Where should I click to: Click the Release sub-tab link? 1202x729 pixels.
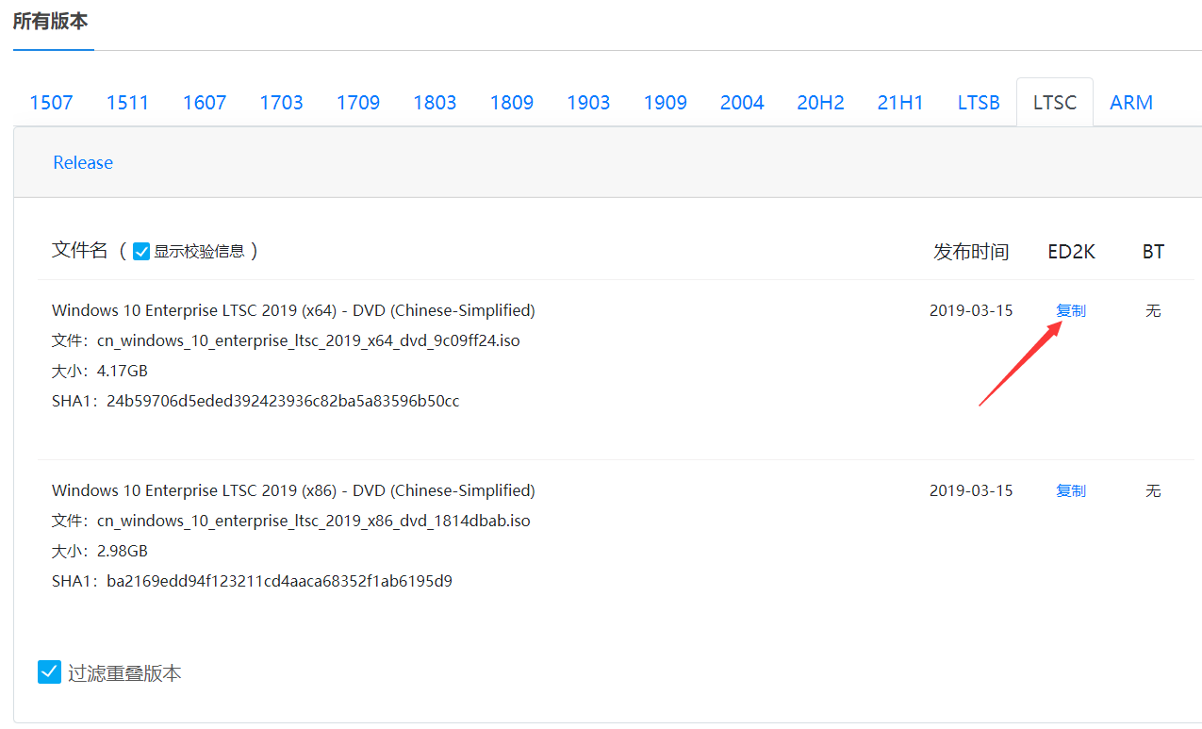pos(83,162)
